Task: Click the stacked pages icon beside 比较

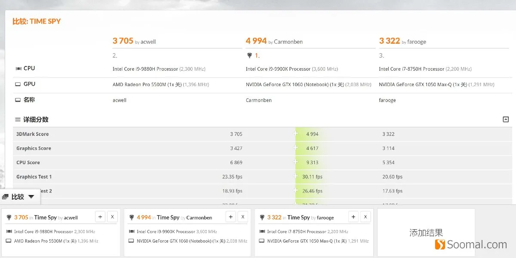Action: (x=6, y=197)
